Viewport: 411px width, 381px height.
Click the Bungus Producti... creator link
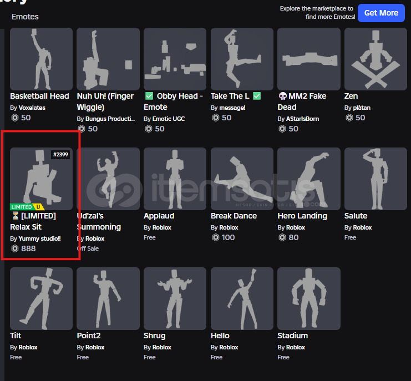pyautogui.click(x=110, y=119)
